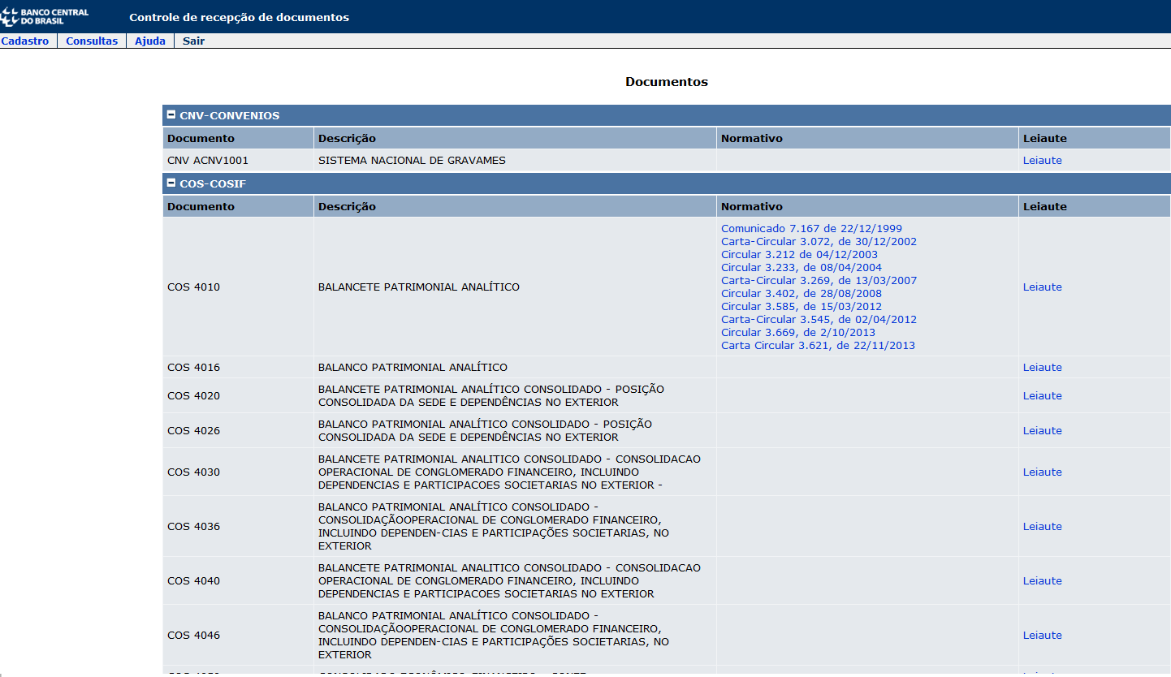Open Leiaute link for COS 4036

(1042, 526)
